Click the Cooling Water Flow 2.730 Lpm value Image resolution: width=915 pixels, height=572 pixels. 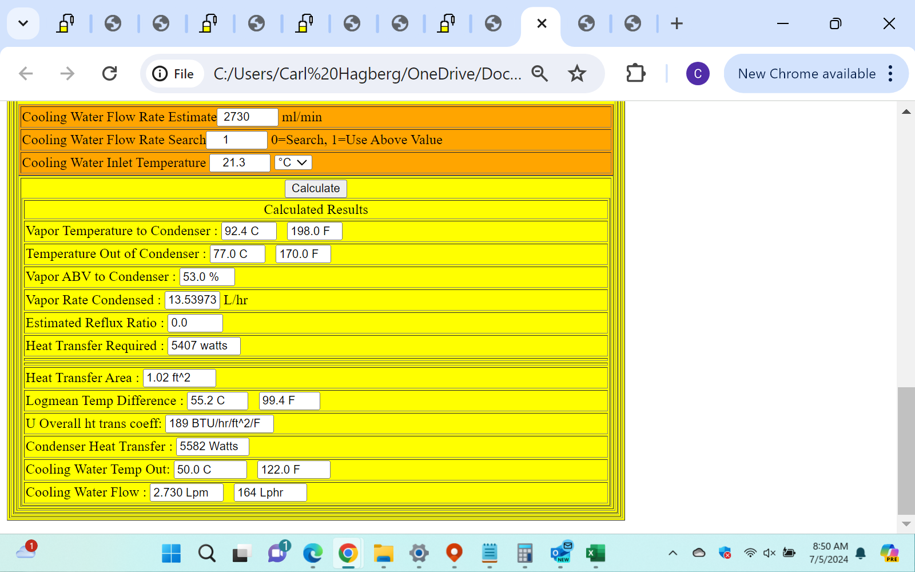point(186,492)
